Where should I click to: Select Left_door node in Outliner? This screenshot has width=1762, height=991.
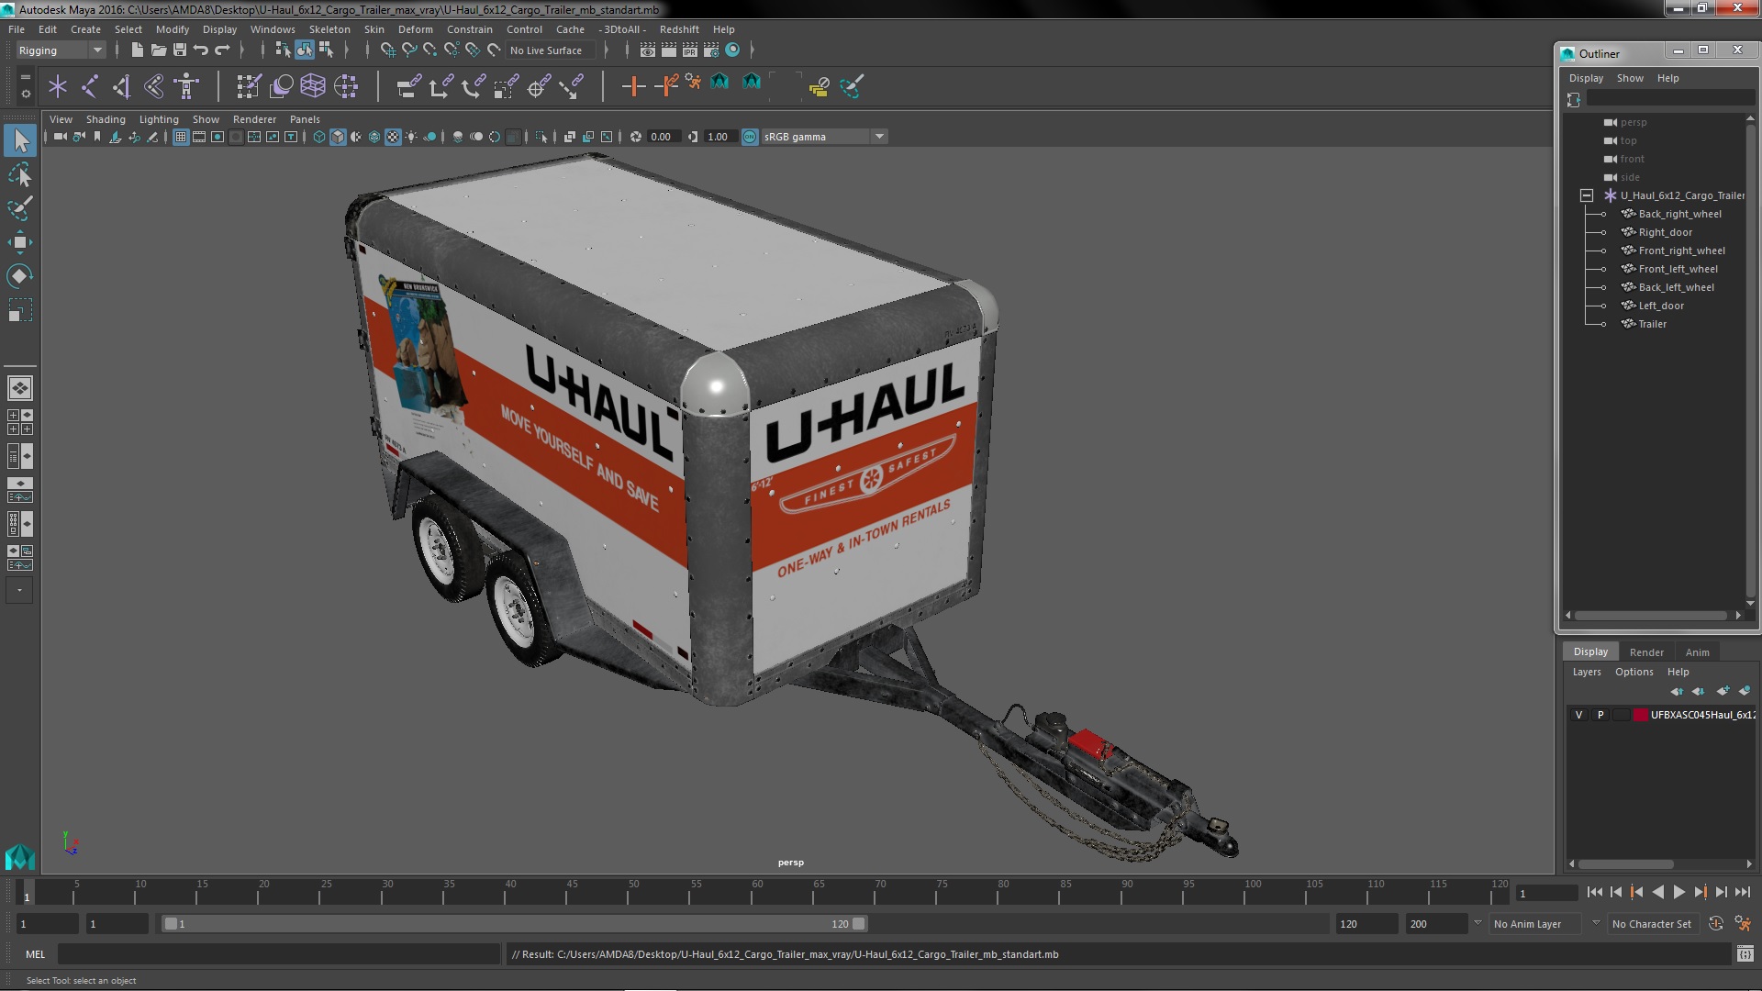pos(1661,306)
